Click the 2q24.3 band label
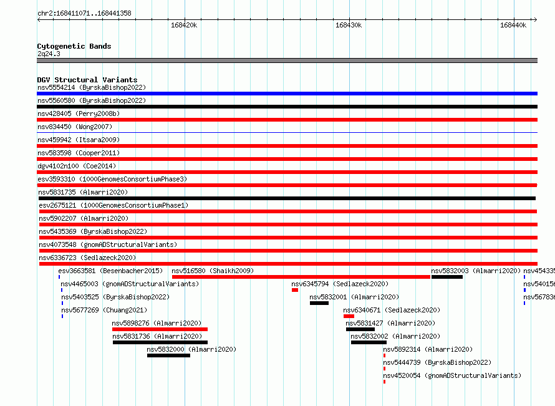 point(49,54)
